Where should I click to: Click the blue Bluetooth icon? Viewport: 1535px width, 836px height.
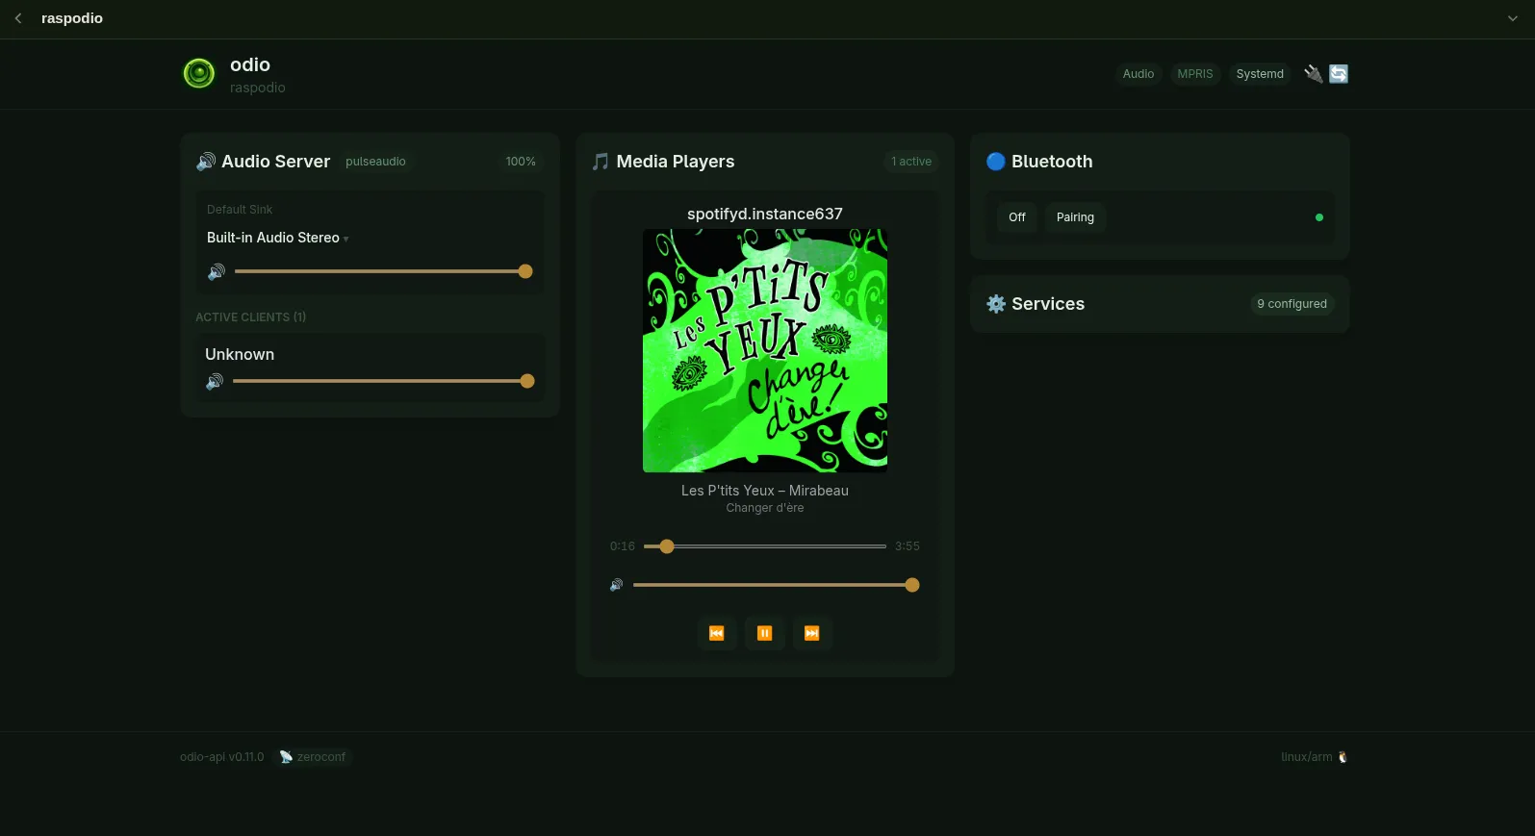996,162
